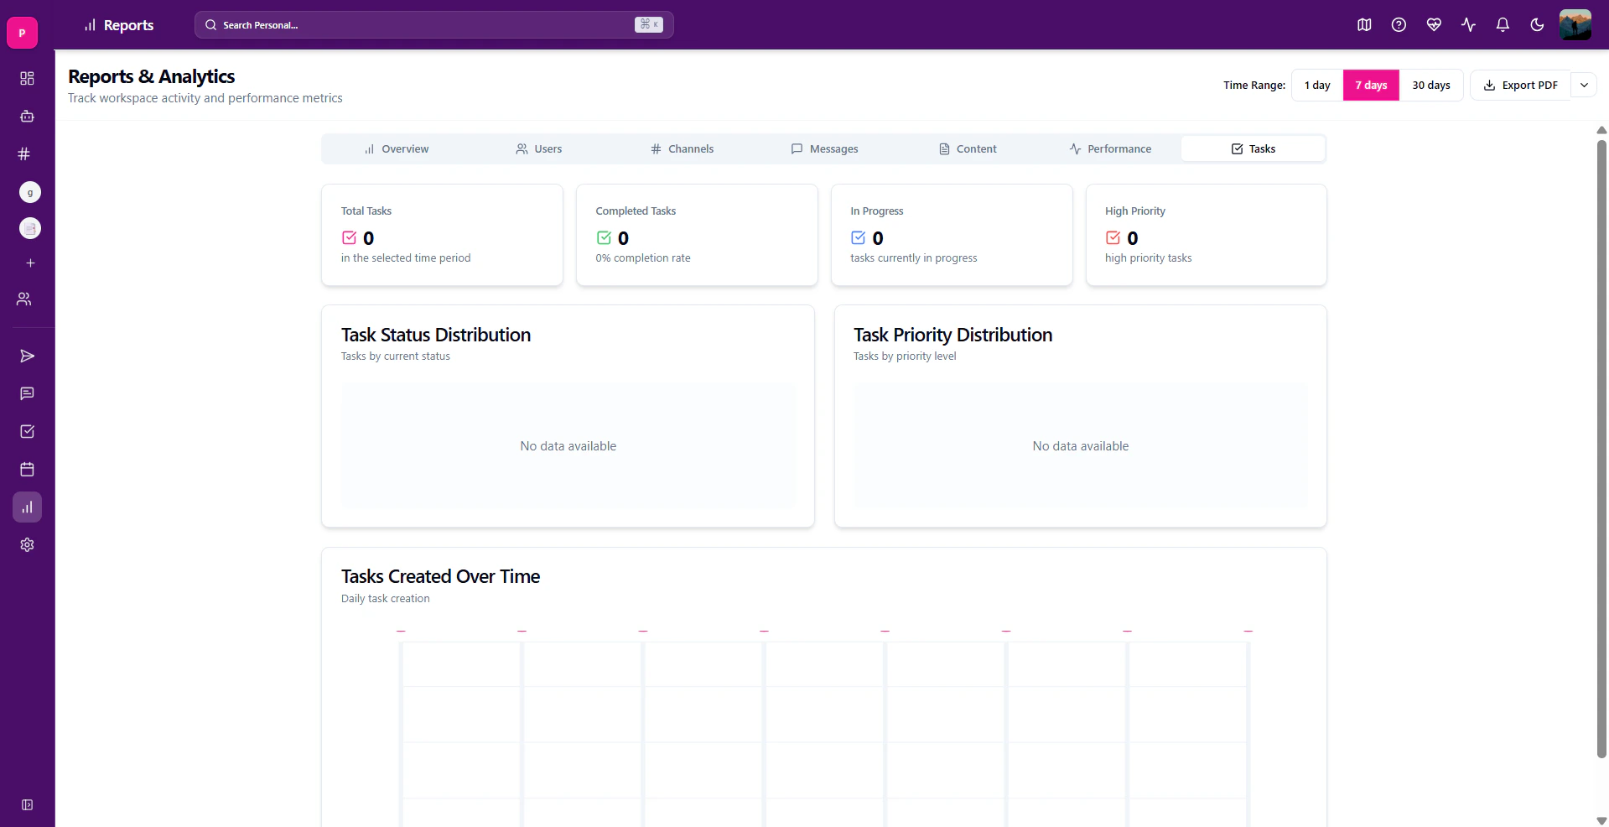Collapse sidebar using the bottom panel icon
Viewport: 1609px width, 827px height.
point(27,805)
